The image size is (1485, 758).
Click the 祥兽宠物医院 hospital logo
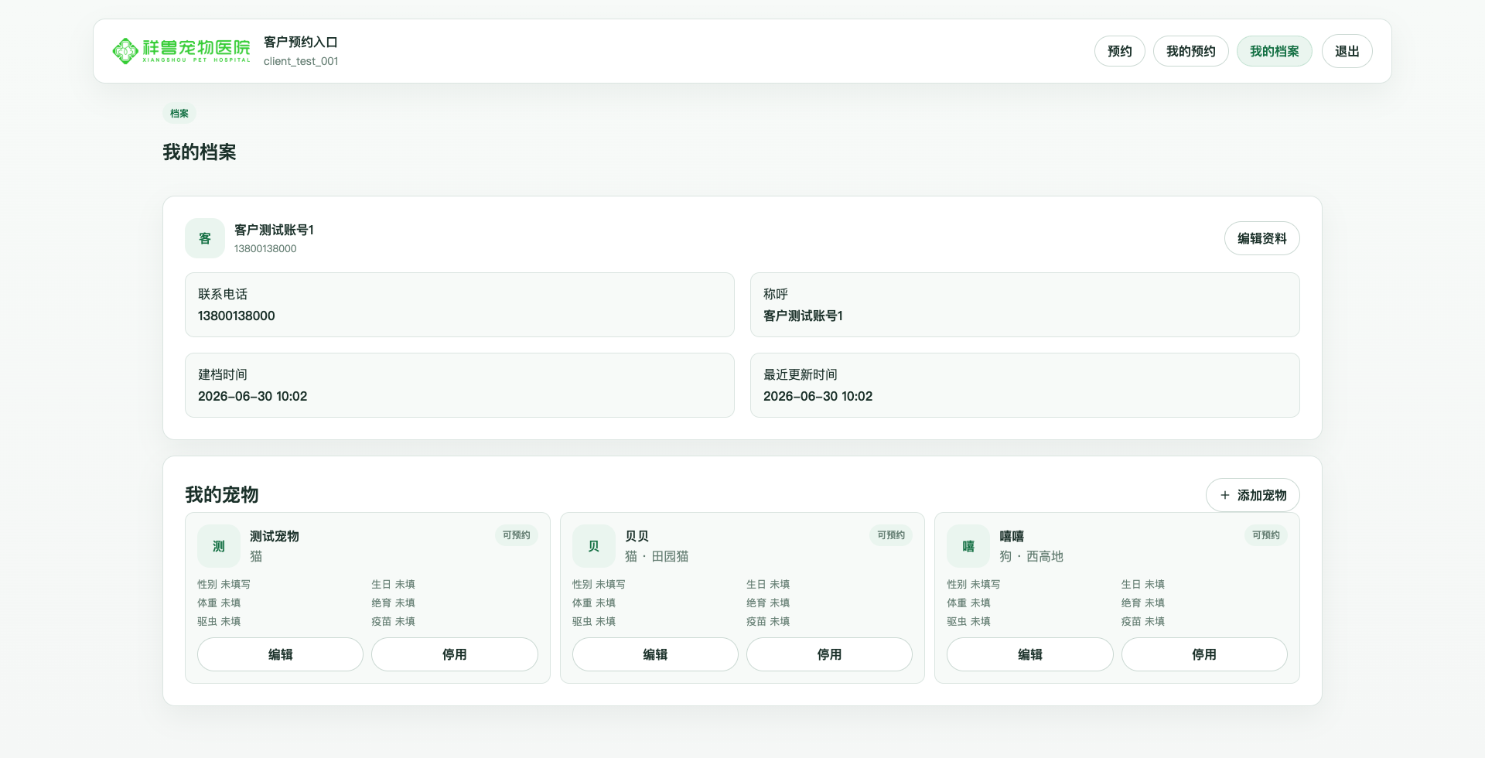click(x=182, y=51)
